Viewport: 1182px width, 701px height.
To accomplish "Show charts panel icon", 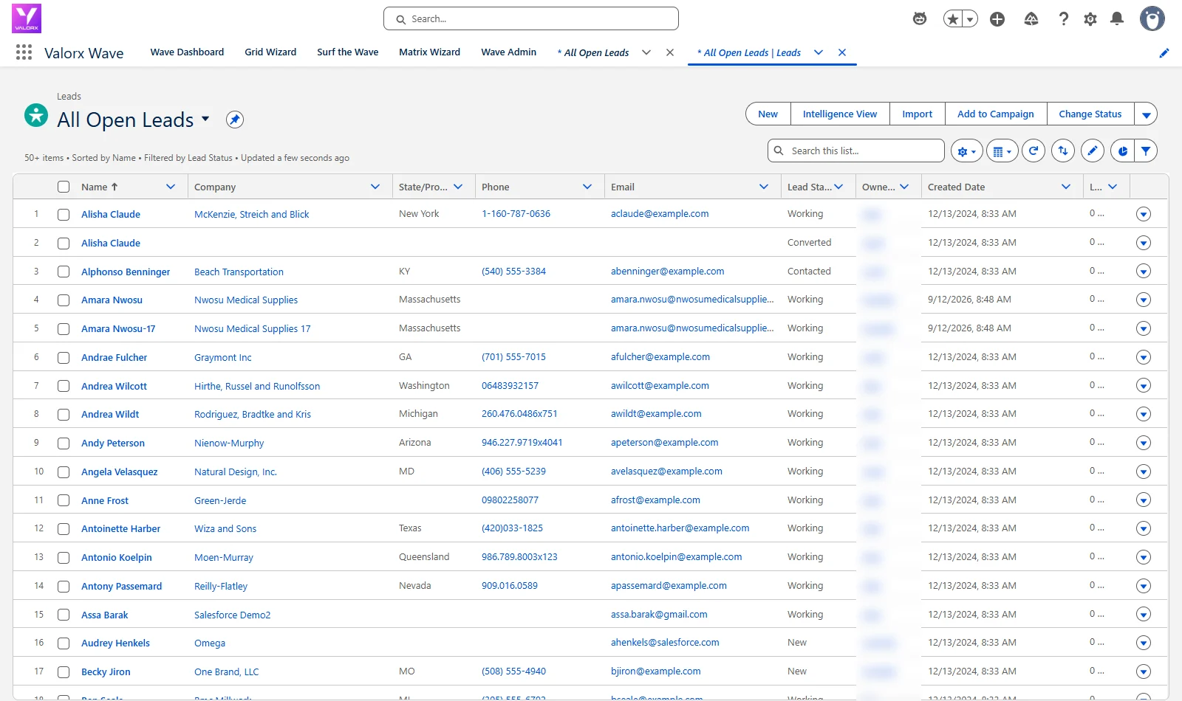I will coord(1122,151).
